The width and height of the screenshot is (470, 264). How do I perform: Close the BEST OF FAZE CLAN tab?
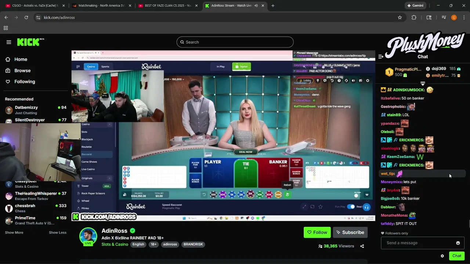pos(196,5)
